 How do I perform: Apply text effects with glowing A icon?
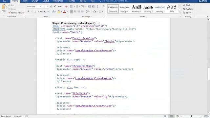tap(53, 11)
